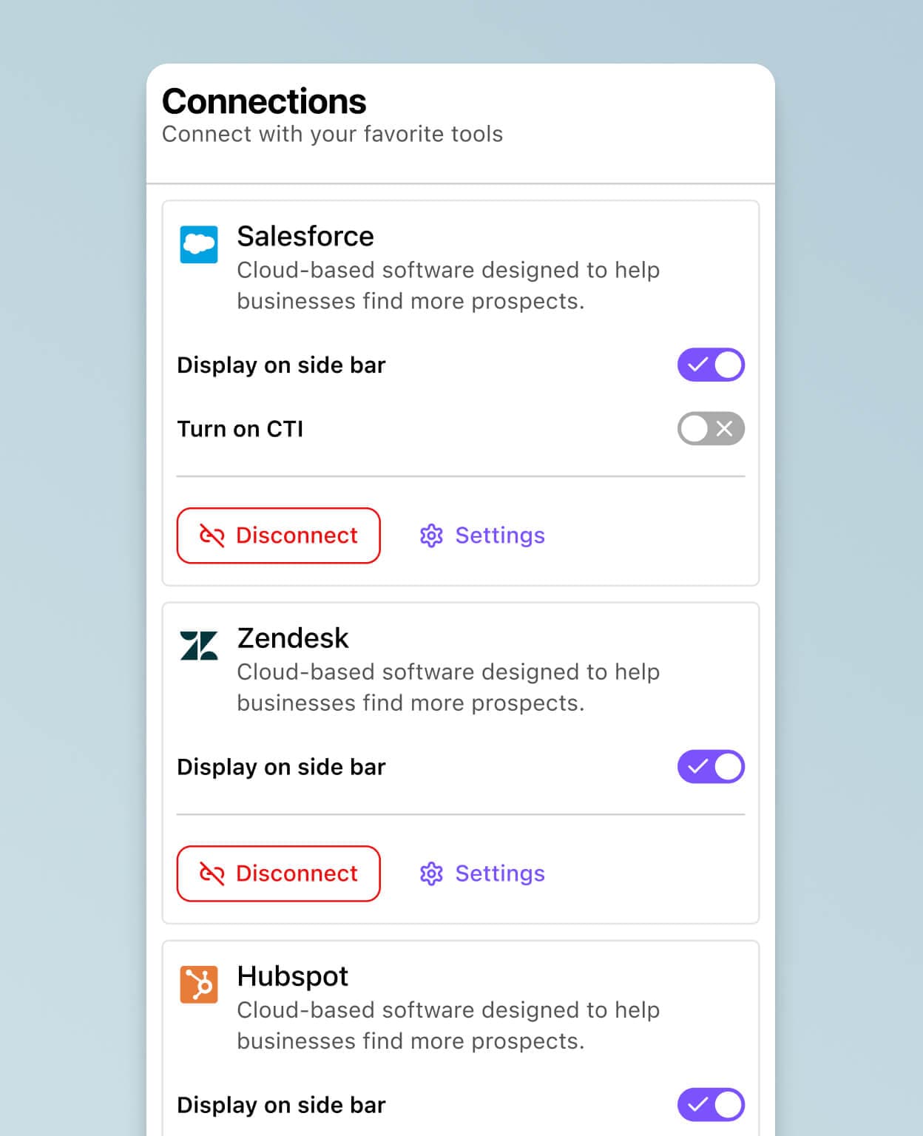Turn off Zendesk Display on side bar

pyautogui.click(x=711, y=767)
